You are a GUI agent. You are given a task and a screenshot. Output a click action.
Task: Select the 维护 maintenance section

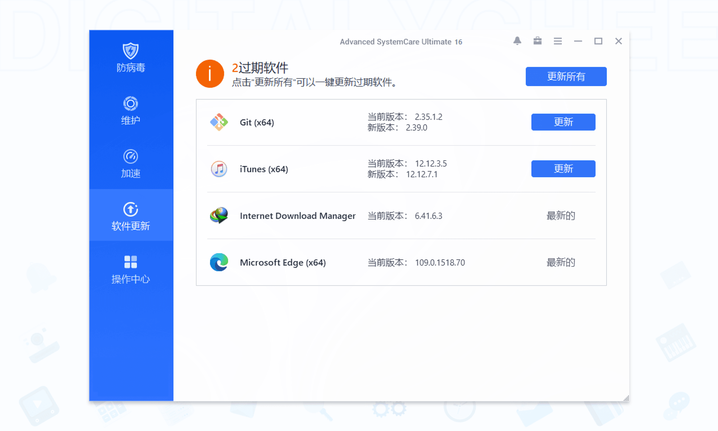pyautogui.click(x=131, y=111)
